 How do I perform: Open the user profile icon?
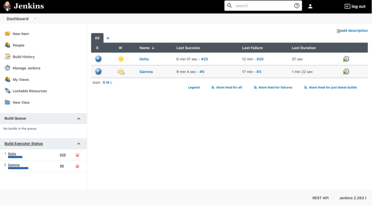[x=310, y=7]
